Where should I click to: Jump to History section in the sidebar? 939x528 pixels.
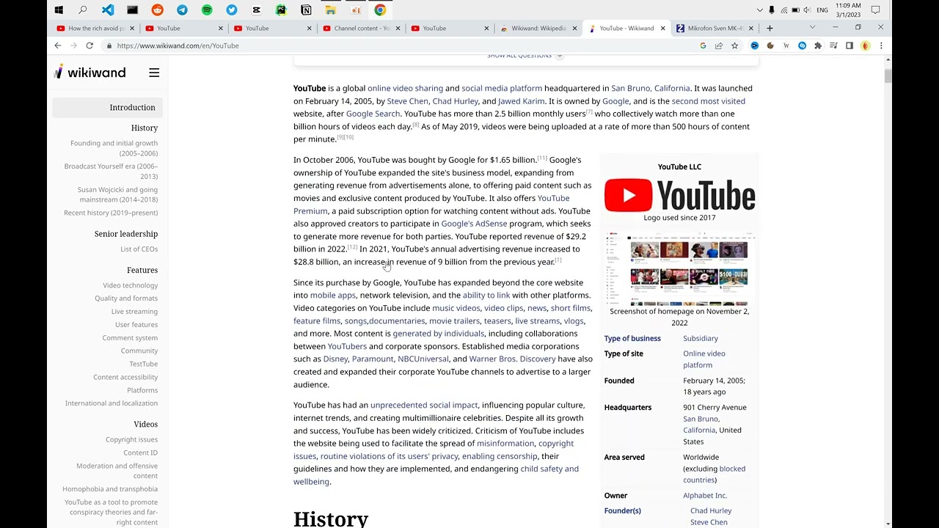click(x=145, y=128)
